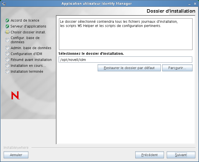Viewport: 199px width, 162px height.
Task: Select the Configuration d'IDM step label
Action: tap(26, 54)
